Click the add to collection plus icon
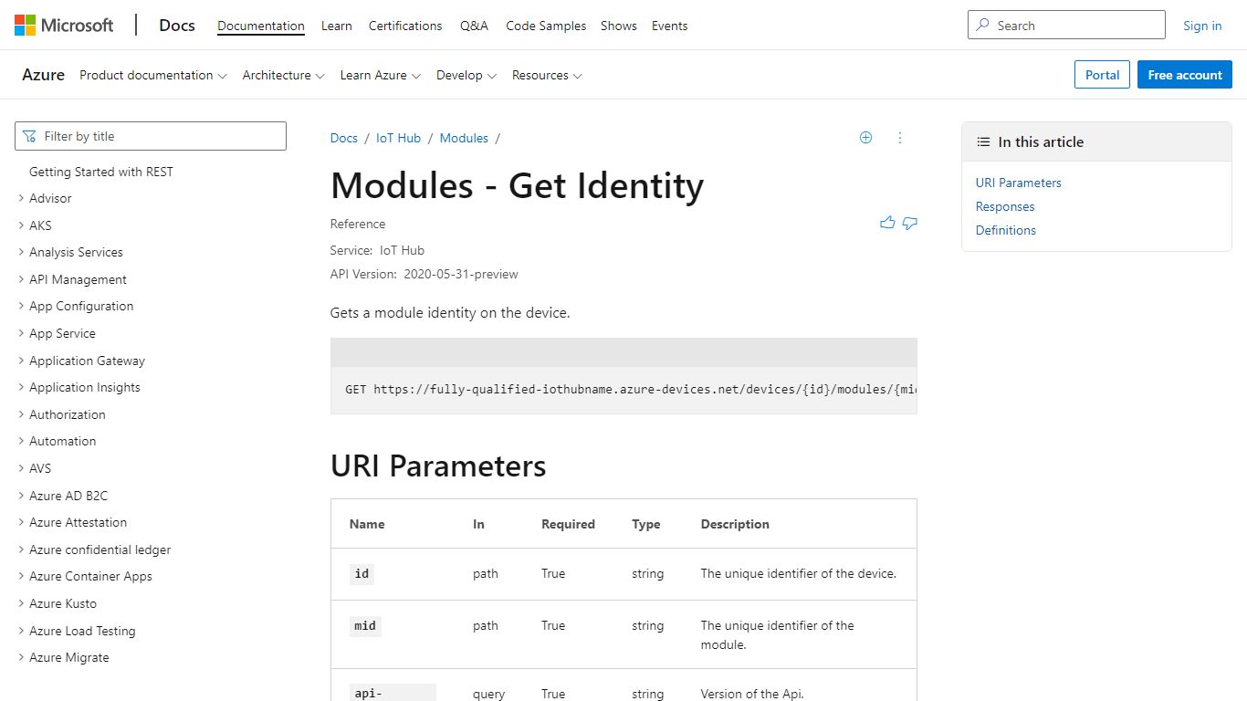1247x701 pixels. [x=865, y=138]
